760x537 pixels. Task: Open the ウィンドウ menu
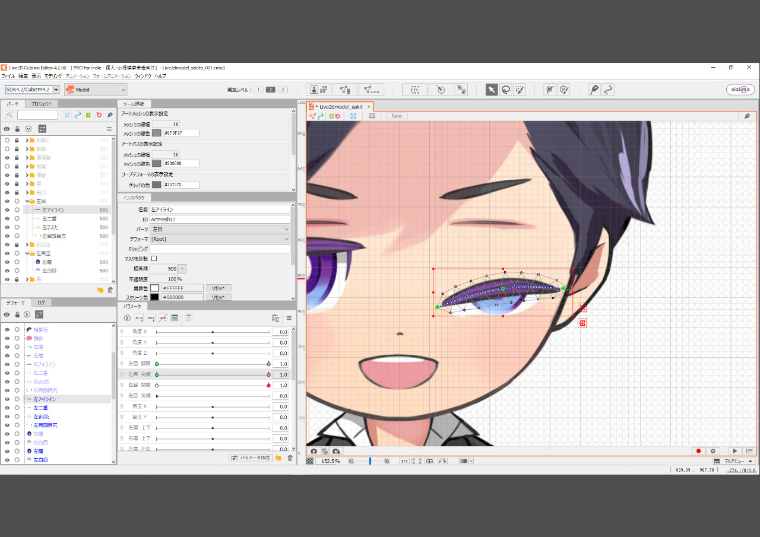point(142,76)
